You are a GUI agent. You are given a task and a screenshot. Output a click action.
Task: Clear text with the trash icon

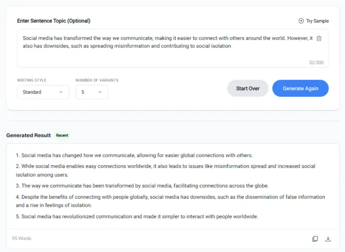point(319,39)
